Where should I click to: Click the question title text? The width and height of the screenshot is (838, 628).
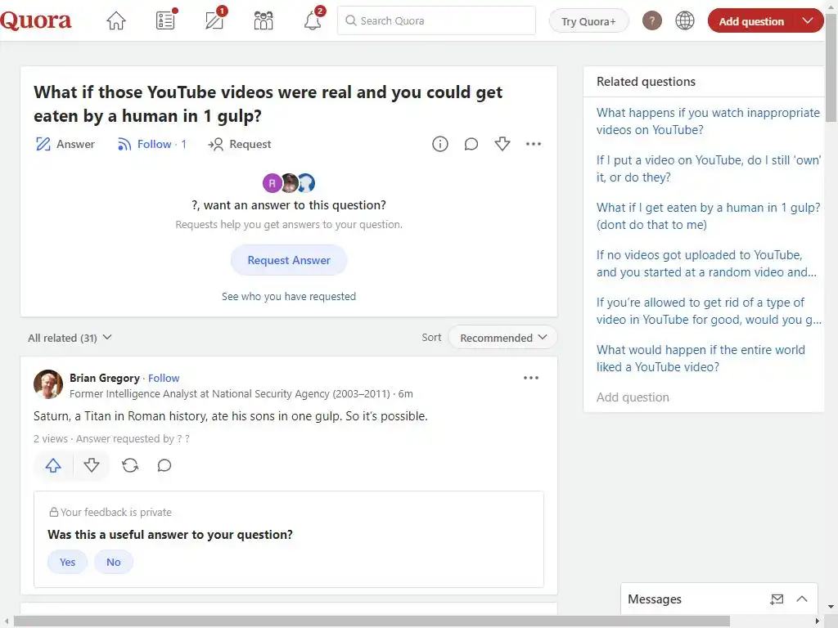pos(268,104)
